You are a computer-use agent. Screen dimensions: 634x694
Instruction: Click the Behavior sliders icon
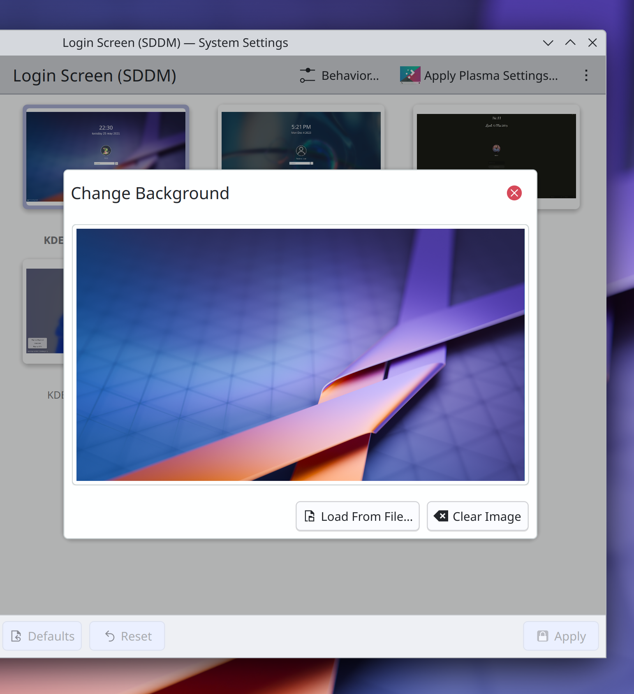(307, 75)
